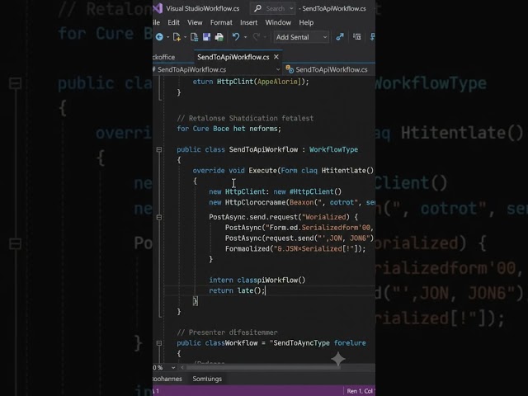This screenshot has height=396, width=528.
Task: Open the Window menu
Action: [278, 22]
